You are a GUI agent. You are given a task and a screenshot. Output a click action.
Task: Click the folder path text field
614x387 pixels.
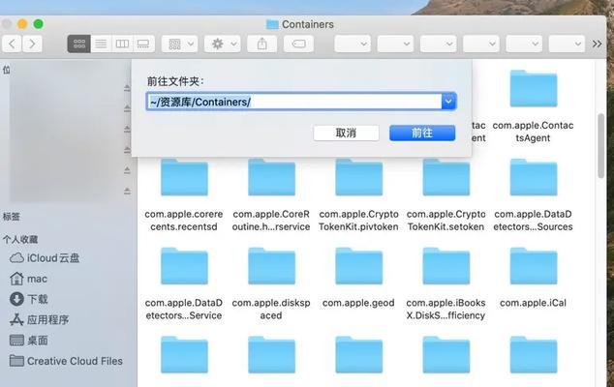tap(294, 102)
